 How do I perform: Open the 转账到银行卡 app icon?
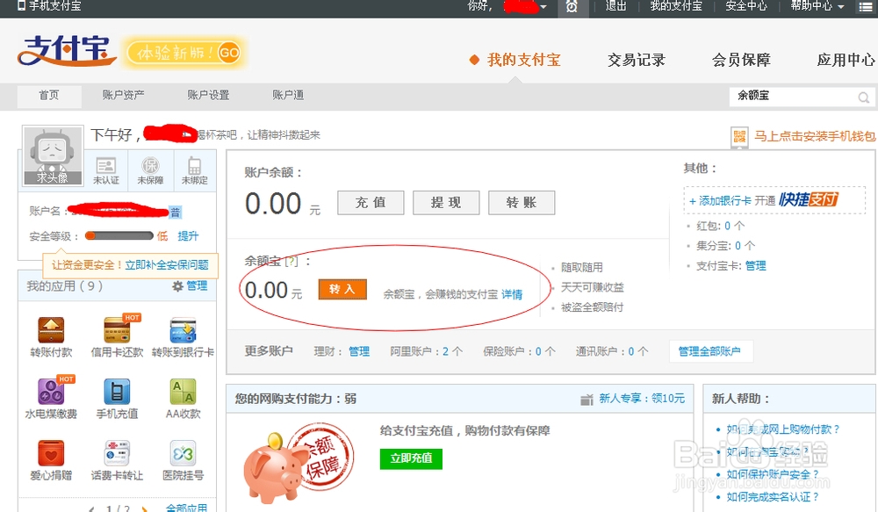coord(183,329)
